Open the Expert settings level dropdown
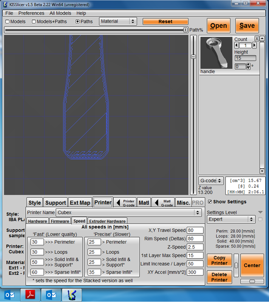The width and height of the screenshot is (269, 302). pyautogui.click(x=231, y=219)
